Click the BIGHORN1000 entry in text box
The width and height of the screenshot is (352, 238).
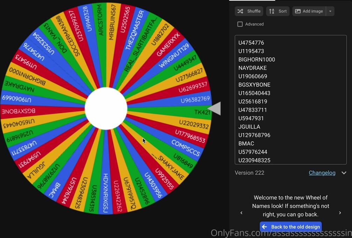pyautogui.click(x=257, y=59)
